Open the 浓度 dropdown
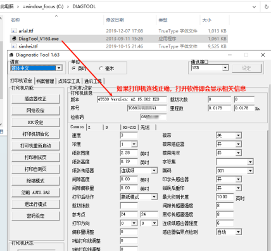The image size is (271, 251). 134,144
